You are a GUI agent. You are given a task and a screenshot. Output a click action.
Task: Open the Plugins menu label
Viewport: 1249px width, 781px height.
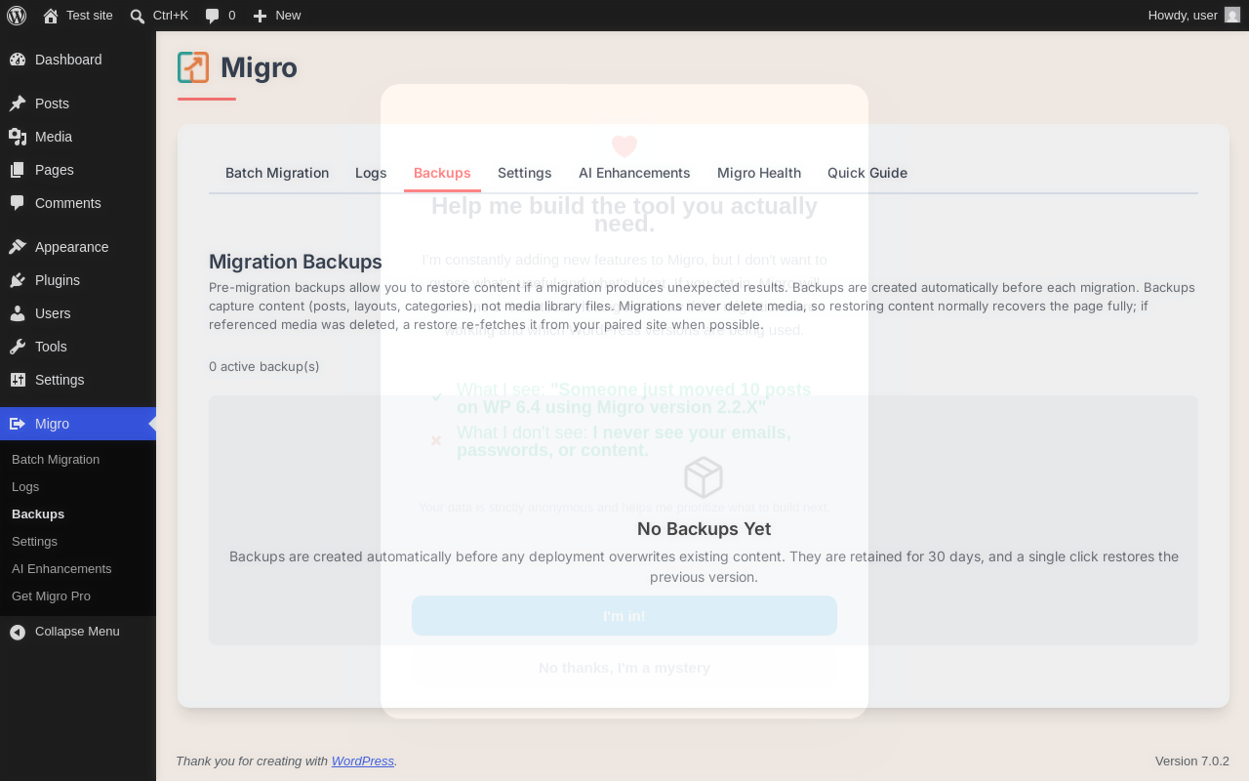(58, 280)
